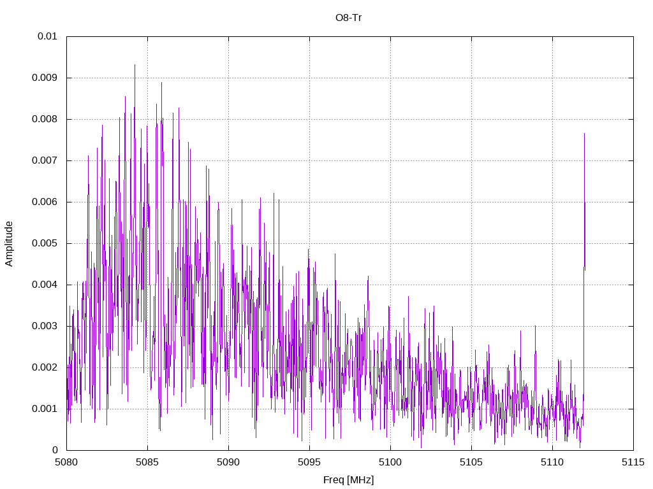
Task: Click x-axis tick label 5080
Action: tap(66, 462)
